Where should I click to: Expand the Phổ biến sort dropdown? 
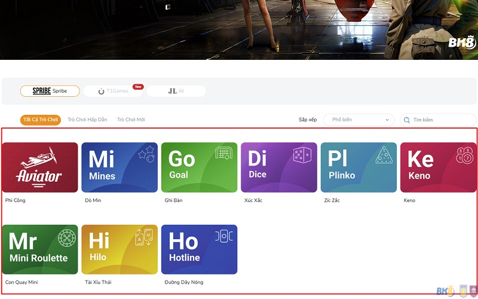coord(359,120)
